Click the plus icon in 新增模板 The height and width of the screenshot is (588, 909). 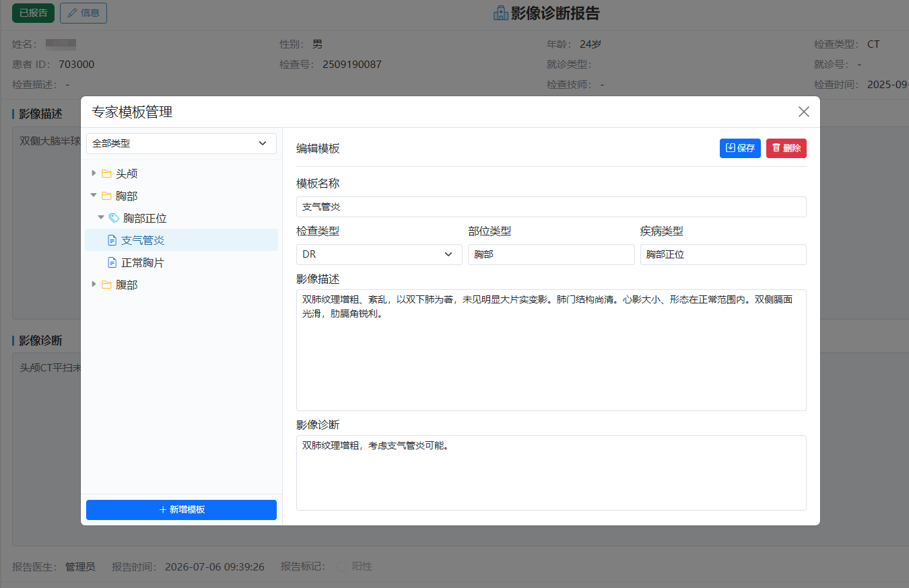point(163,510)
